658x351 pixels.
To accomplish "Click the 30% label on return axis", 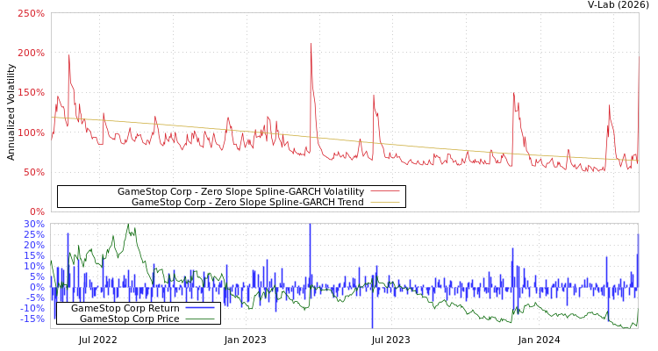I will [33, 225].
